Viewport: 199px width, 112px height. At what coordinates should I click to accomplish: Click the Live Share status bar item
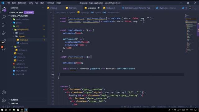click(18, 107)
